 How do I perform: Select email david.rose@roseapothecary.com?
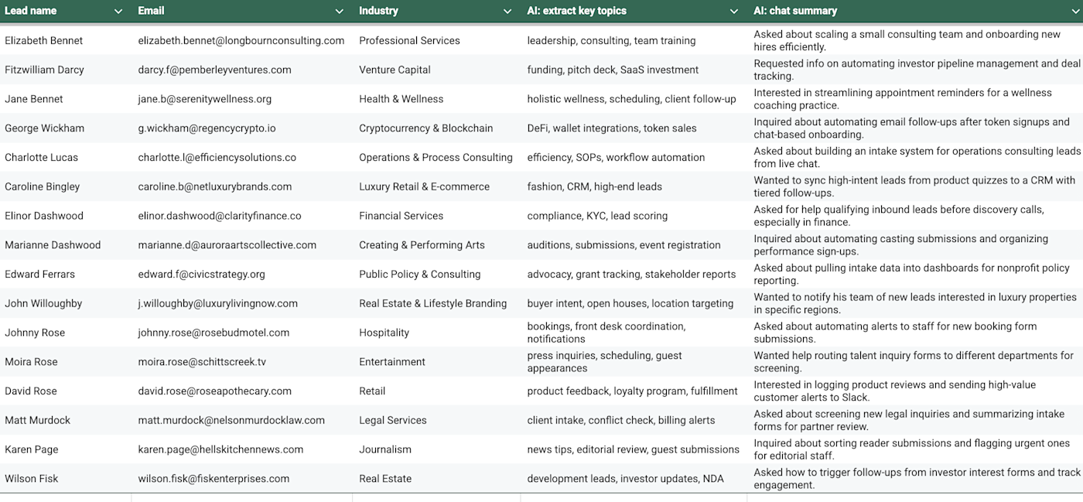pos(215,391)
